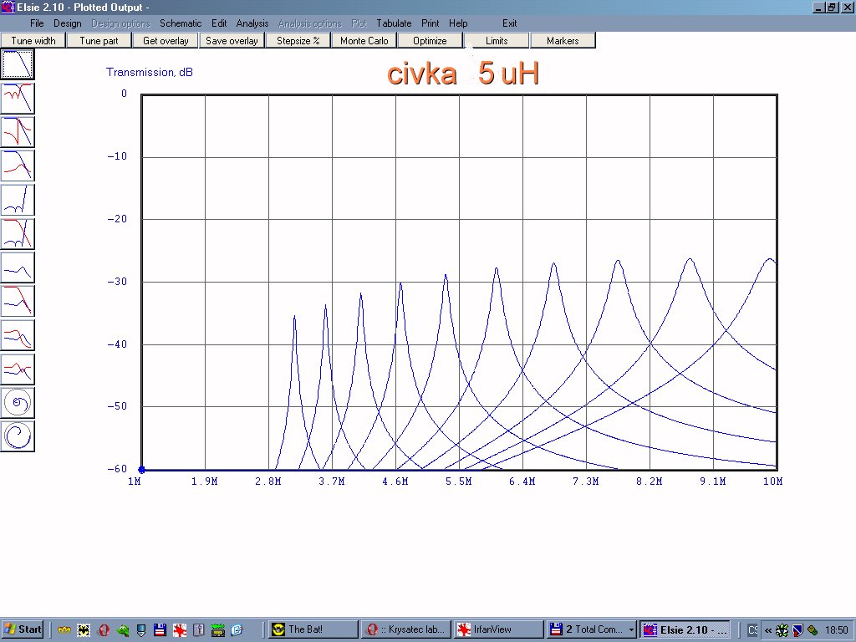Select plot icon with red and blue descending curves

[18, 335]
